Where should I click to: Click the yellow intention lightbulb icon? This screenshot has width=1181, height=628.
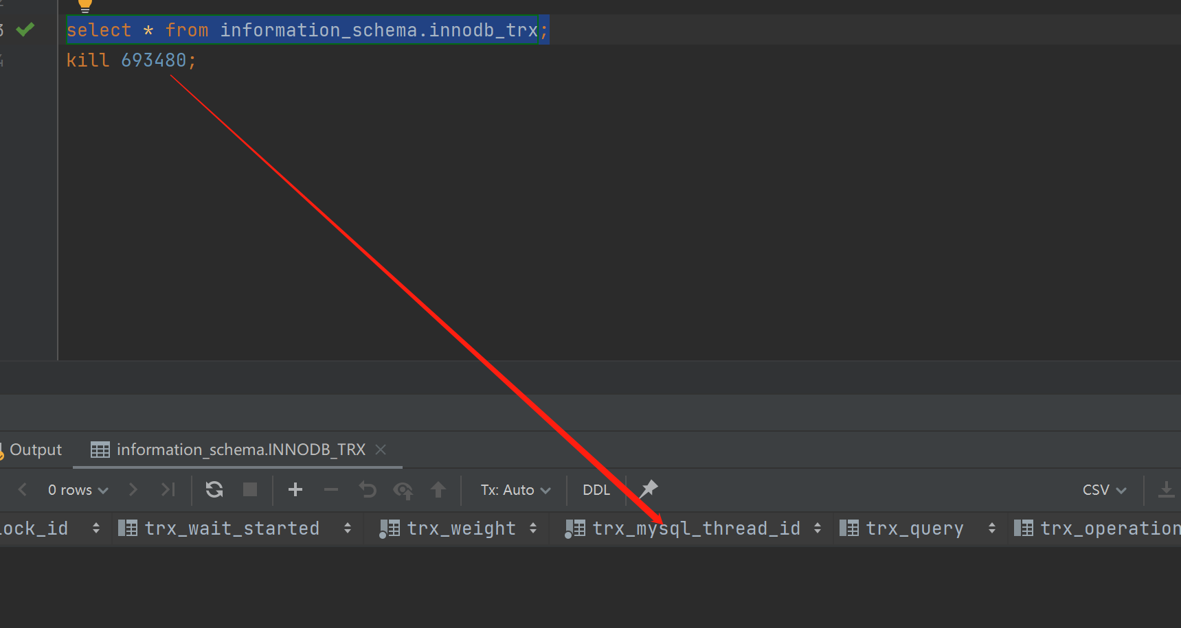coord(85,6)
